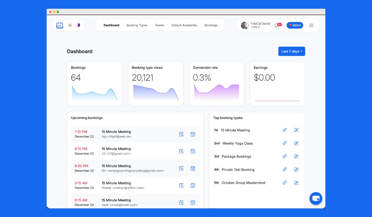This screenshot has width=372, height=217.
Task: Copy link for 15 Minute Meeting type
Action: [x=285, y=130]
